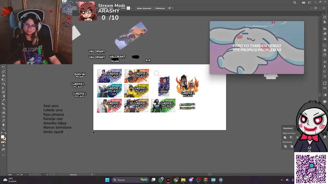Select the Symbol Sprayer tool
328x184 pixels.
coord(4,108)
